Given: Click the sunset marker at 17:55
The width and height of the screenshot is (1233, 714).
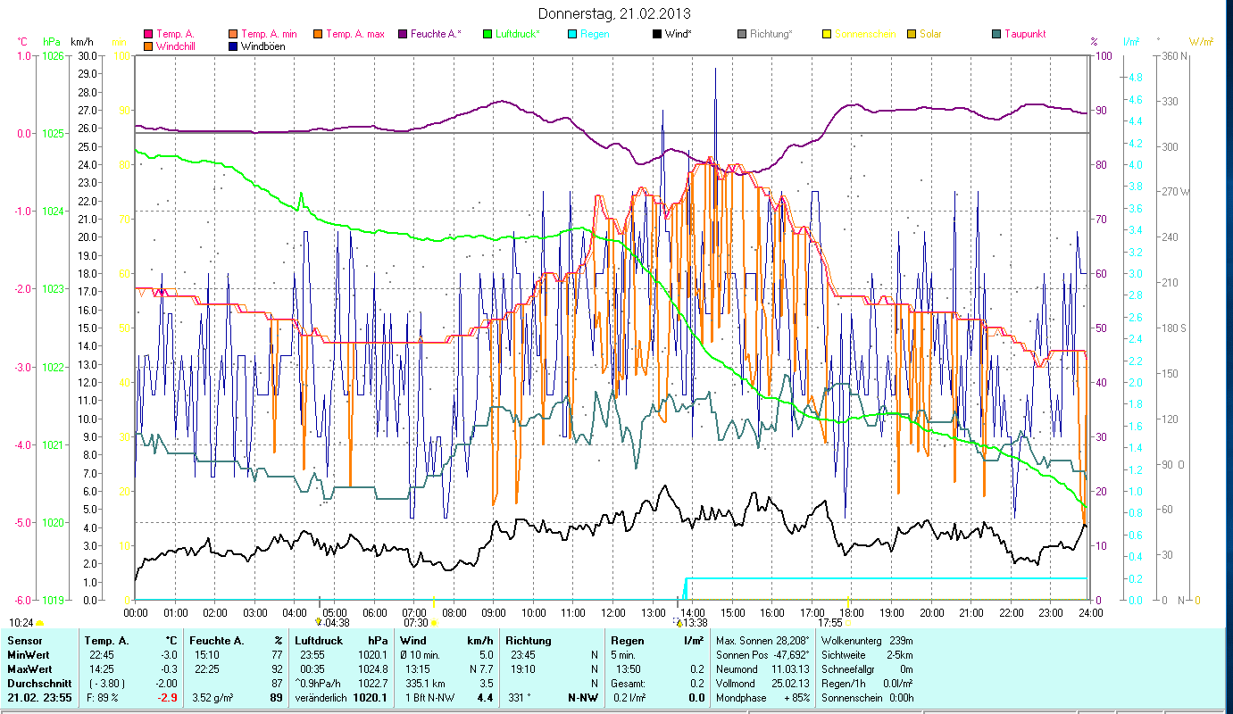Looking at the screenshot, I should 848,623.
